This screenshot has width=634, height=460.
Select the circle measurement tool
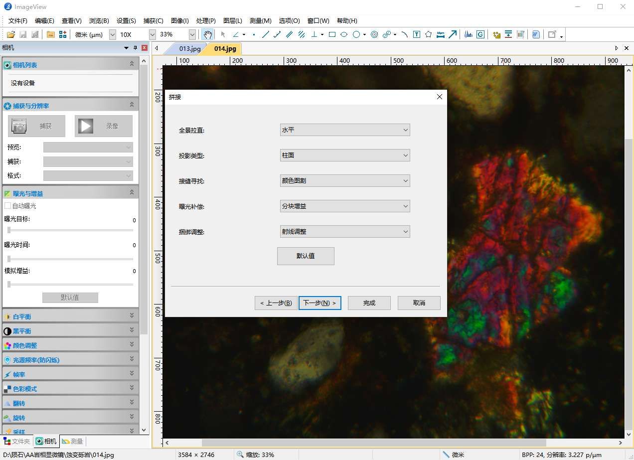(356, 34)
